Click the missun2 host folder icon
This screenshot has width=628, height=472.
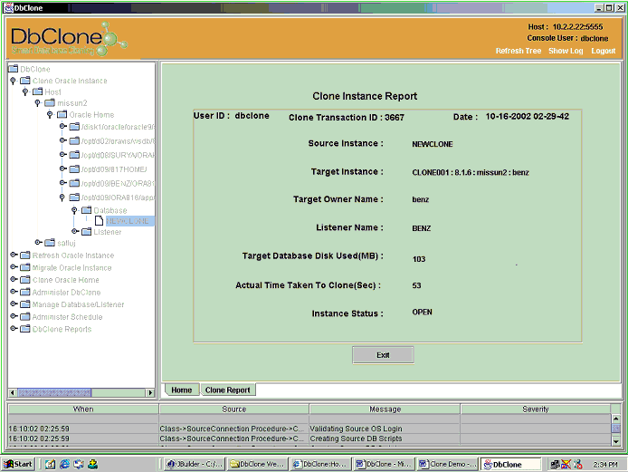click(x=50, y=103)
